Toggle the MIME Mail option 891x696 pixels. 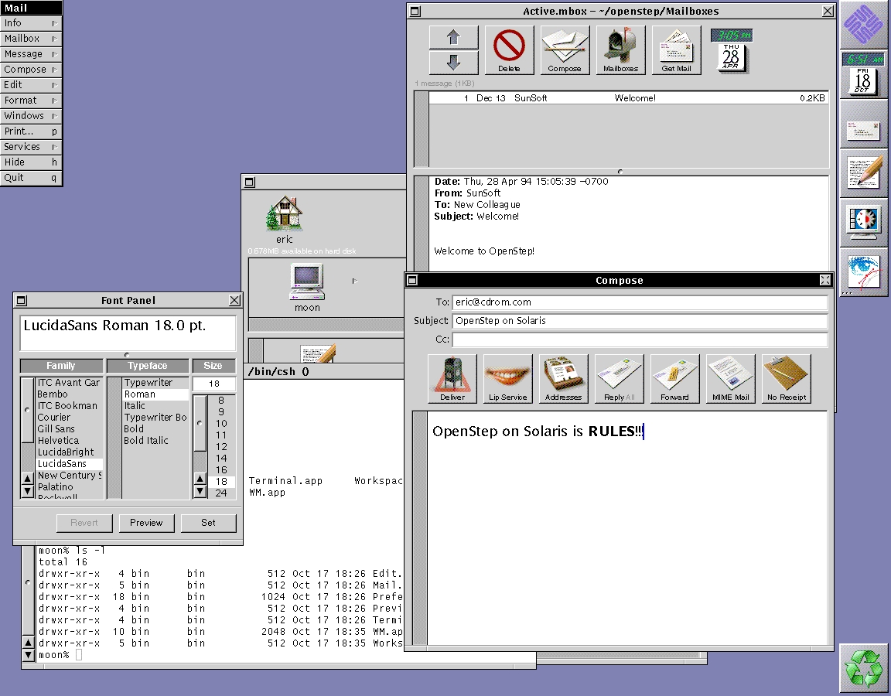730,378
